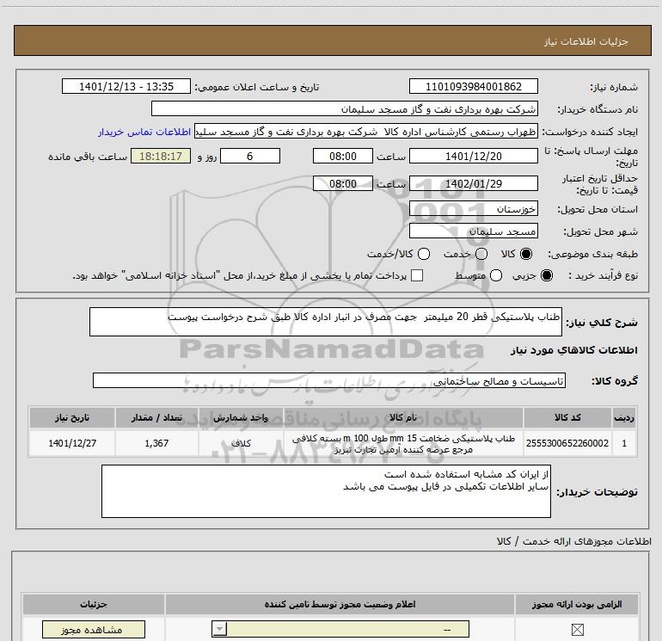Click the quantity cell 1,367

(x=156, y=443)
